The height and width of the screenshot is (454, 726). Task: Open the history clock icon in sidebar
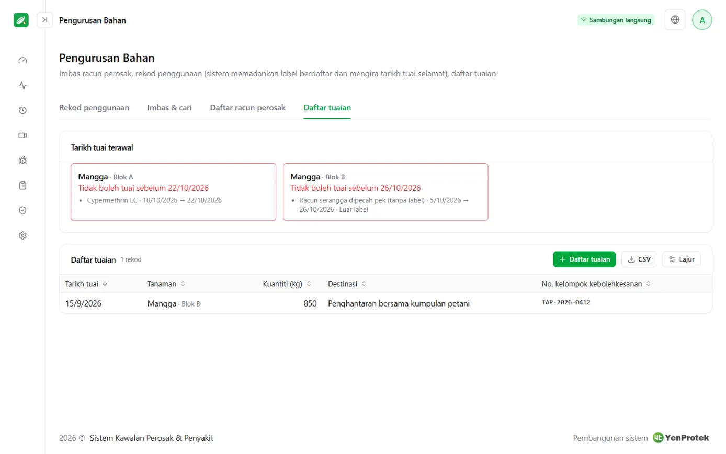(x=22, y=110)
